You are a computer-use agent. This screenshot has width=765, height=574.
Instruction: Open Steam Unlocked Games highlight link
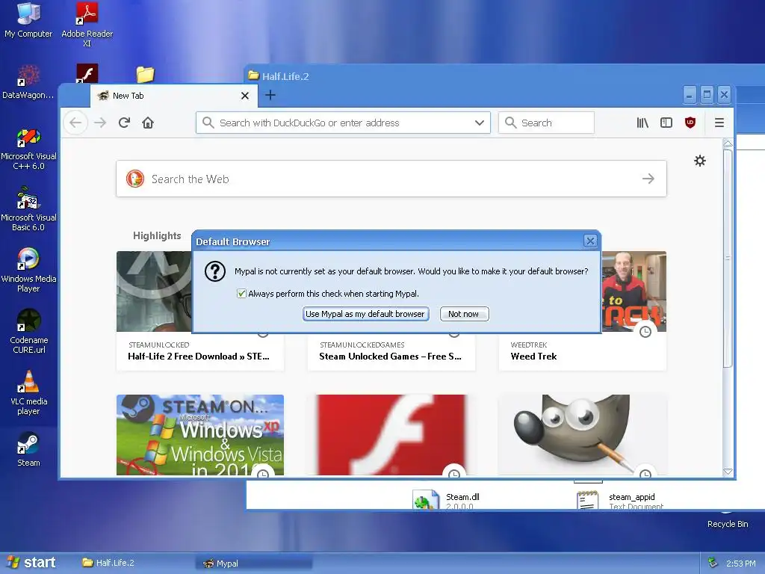pyautogui.click(x=390, y=357)
